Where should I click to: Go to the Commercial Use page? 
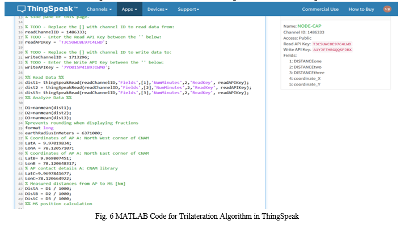tap(320, 9)
